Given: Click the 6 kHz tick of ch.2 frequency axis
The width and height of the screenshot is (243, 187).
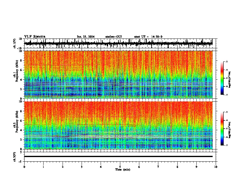Looking at the screenshot, I should (x=21, y=121).
